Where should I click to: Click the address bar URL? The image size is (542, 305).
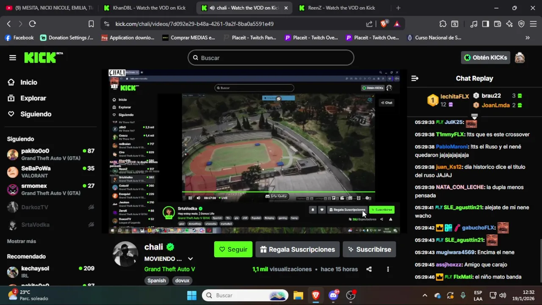(194, 24)
